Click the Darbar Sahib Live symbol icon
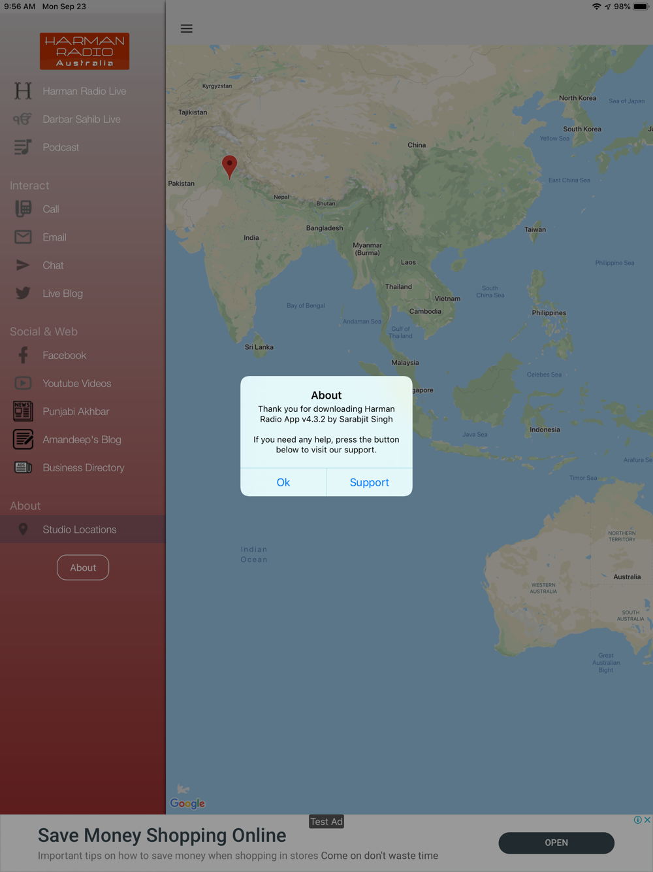 pos(23,119)
